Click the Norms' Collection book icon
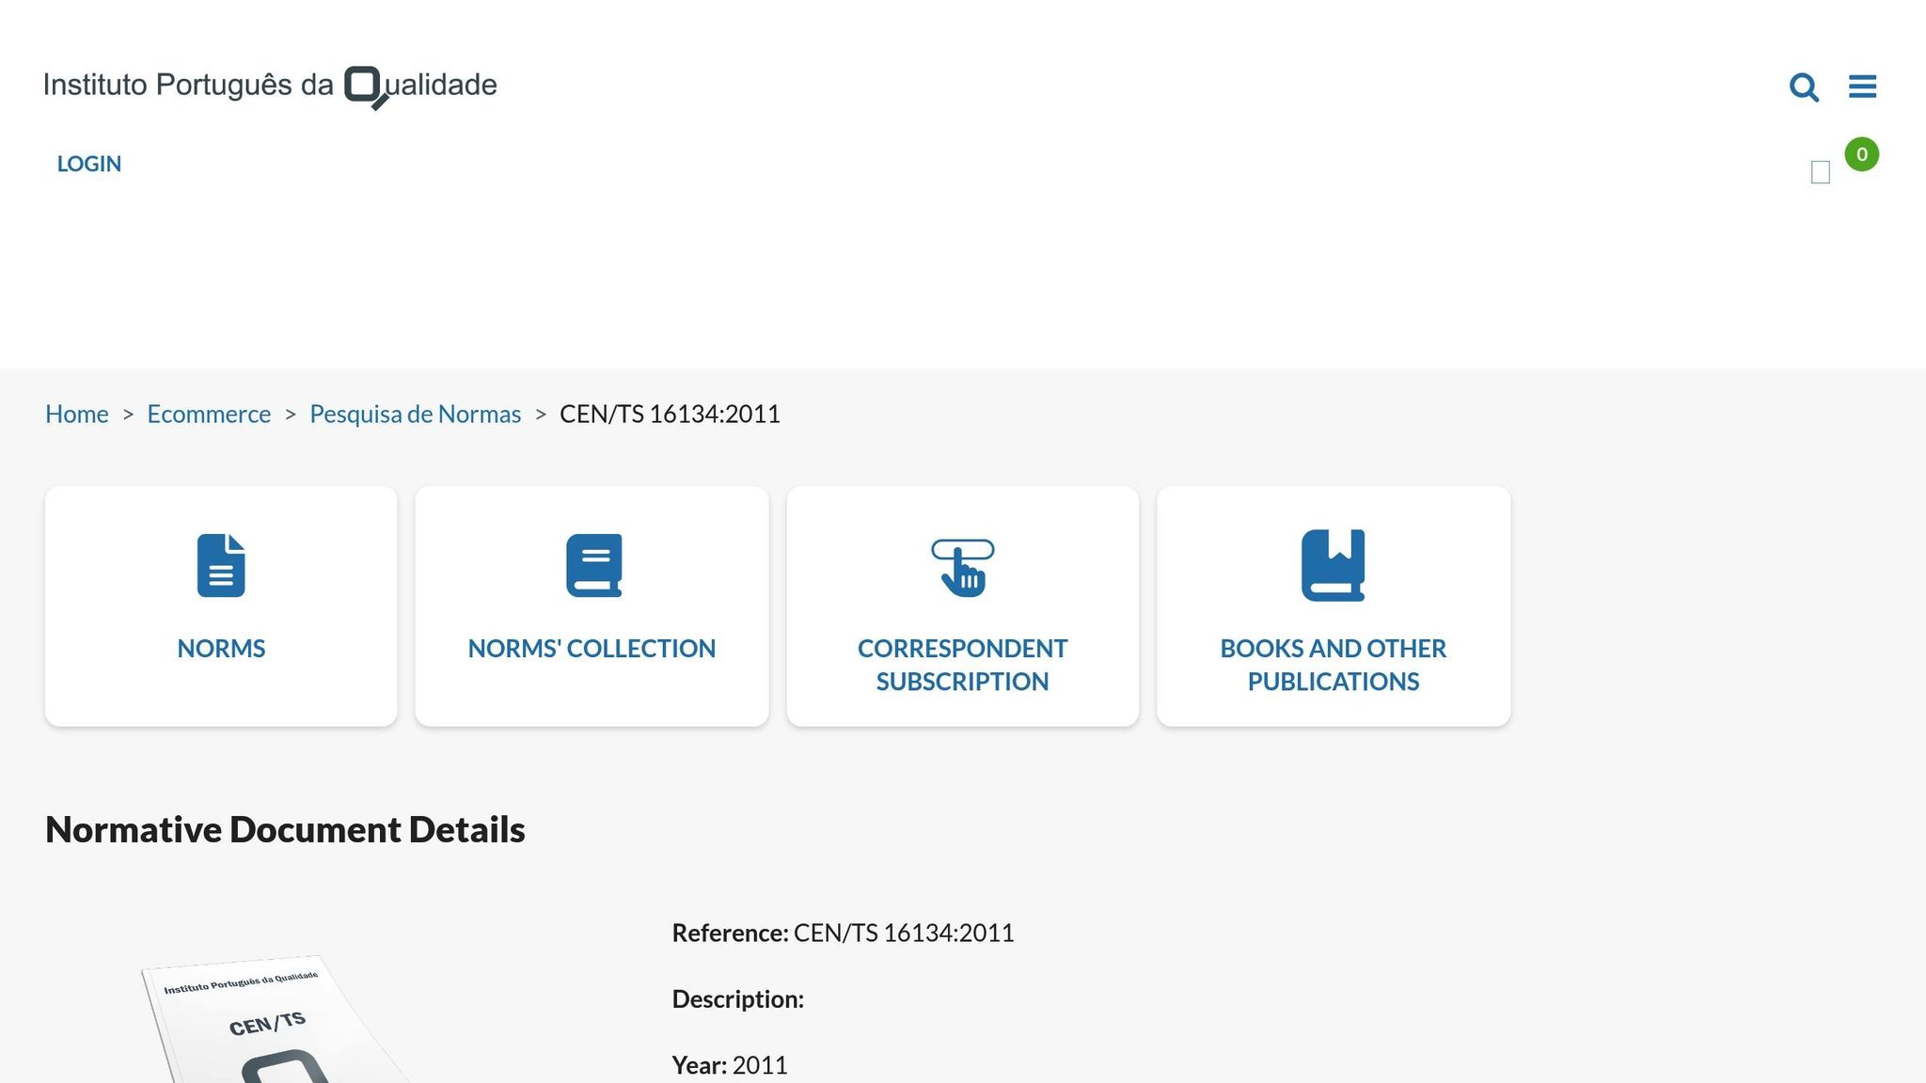 [x=593, y=565]
